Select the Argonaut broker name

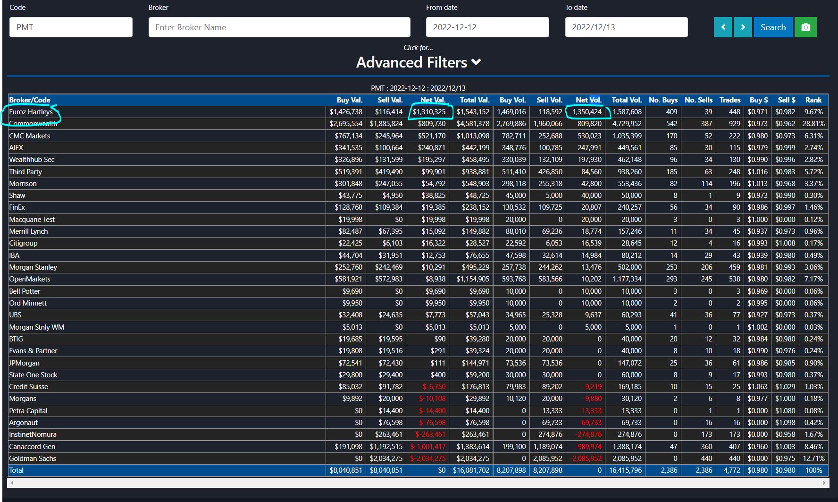point(23,423)
